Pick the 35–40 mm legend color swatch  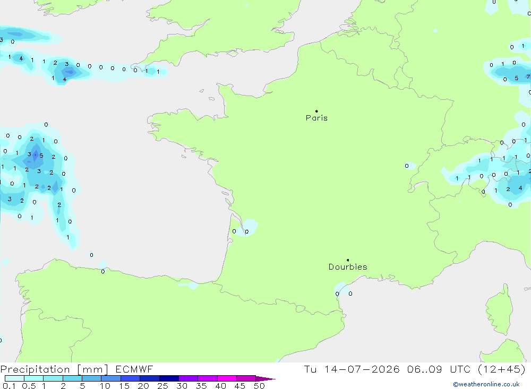click(x=208, y=378)
